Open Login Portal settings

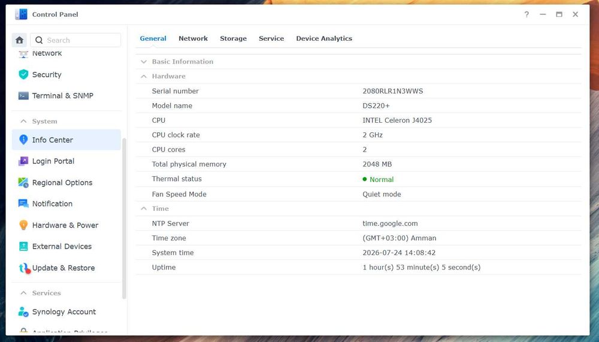[x=66, y=161]
